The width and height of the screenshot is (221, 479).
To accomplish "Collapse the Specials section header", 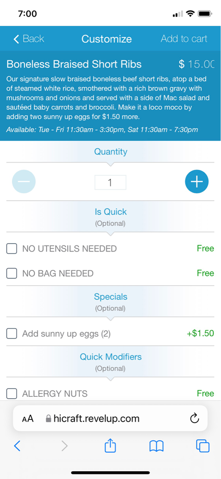I will click(110, 302).
